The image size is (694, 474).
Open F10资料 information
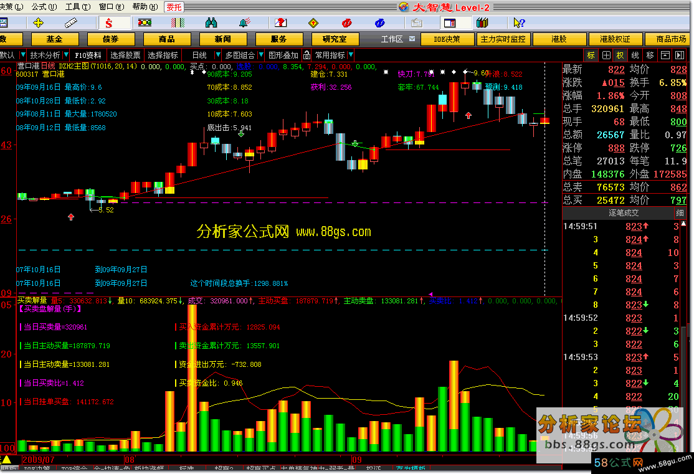[x=88, y=55]
